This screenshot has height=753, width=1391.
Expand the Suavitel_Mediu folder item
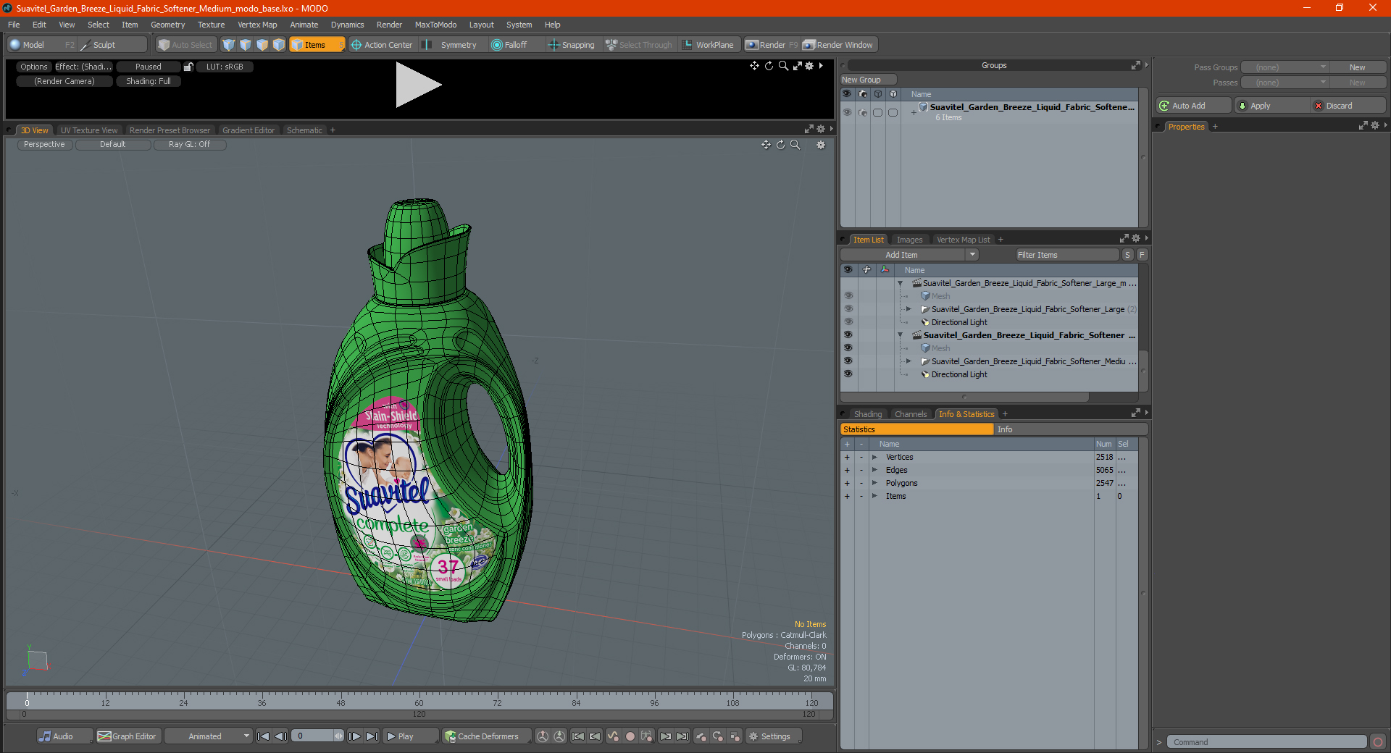pyautogui.click(x=908, y=361)
